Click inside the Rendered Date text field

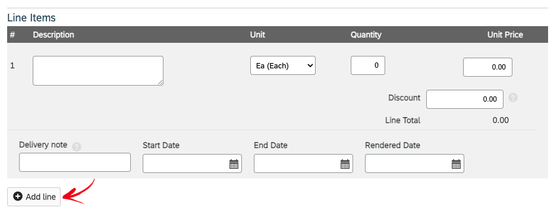414,163
